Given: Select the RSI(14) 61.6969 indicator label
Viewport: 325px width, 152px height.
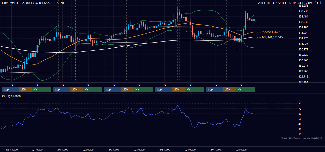Looking at the screenshot, I should 11,96.
